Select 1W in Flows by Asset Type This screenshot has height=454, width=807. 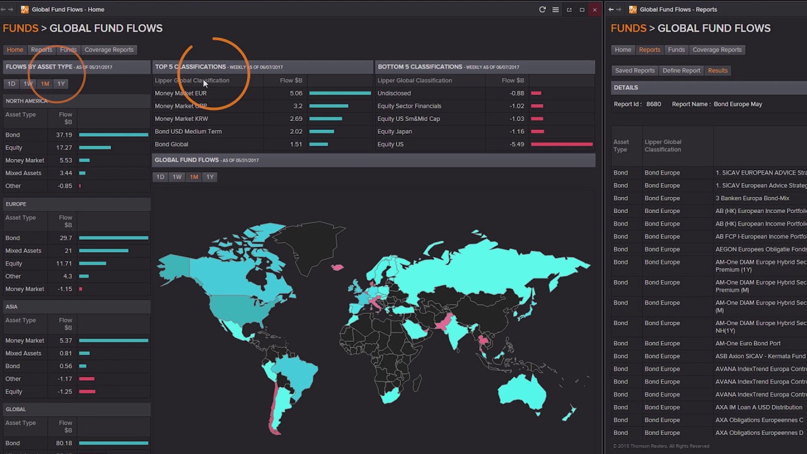(x=28, y=83)
